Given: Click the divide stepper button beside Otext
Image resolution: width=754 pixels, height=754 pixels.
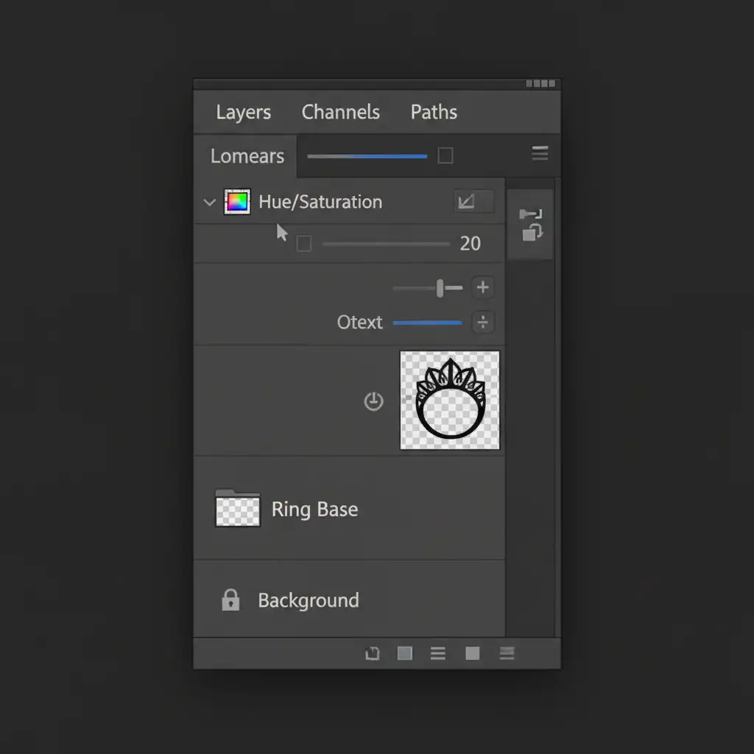Looking at the screenshot, I should [482, 323].
